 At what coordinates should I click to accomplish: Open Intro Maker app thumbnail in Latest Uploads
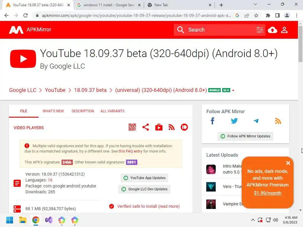coord(211,169)
